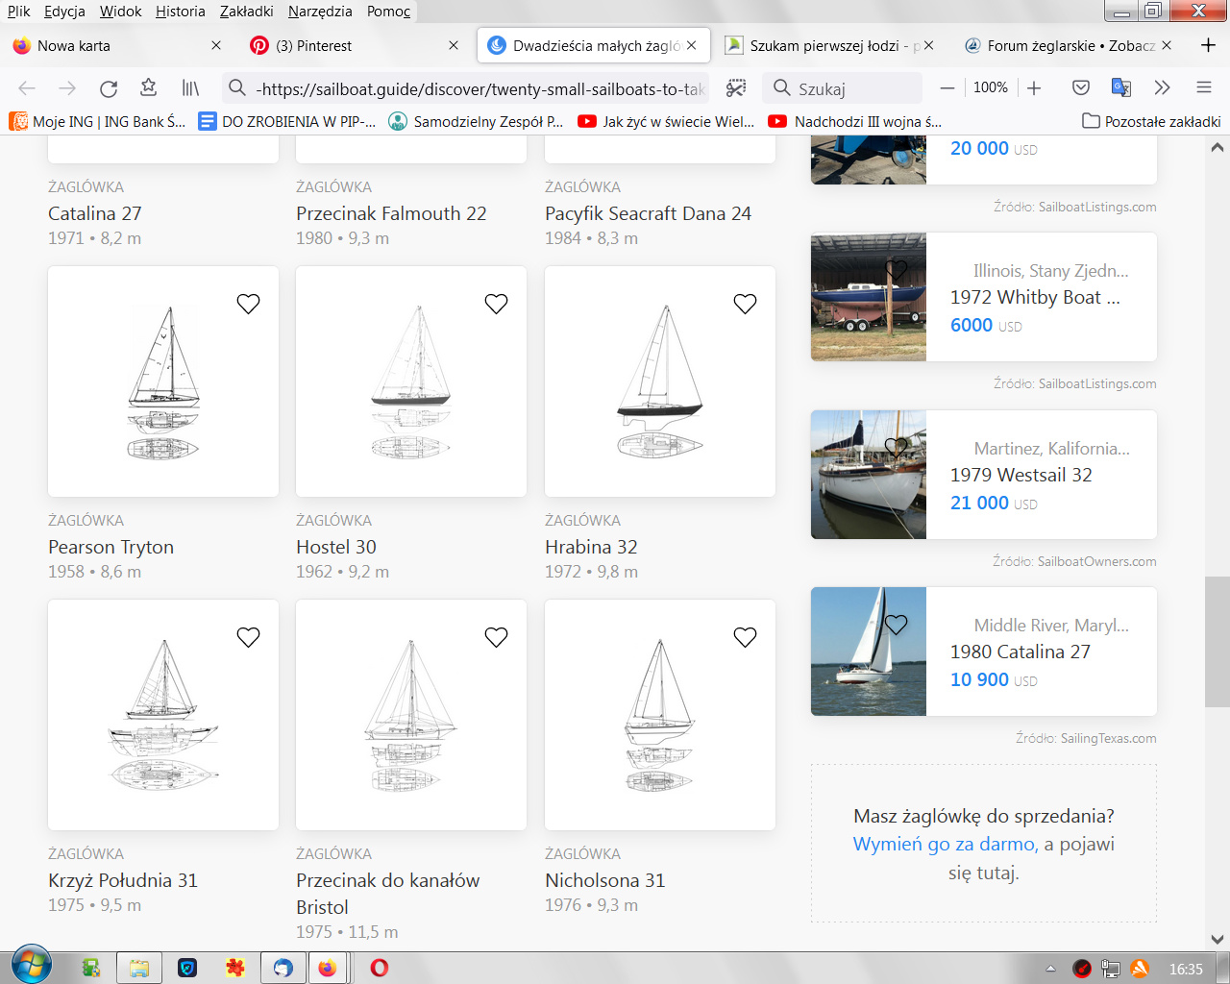This screenshot has width=1230, height=984.
Task: Open the Firefox hamburger menu
Action: tap(1203, 87)
